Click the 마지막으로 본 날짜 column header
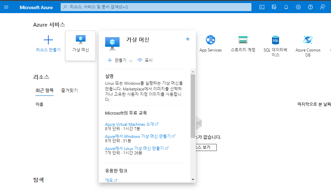The image size is (331, 191). pyautogui.click(x=314, y=104)
